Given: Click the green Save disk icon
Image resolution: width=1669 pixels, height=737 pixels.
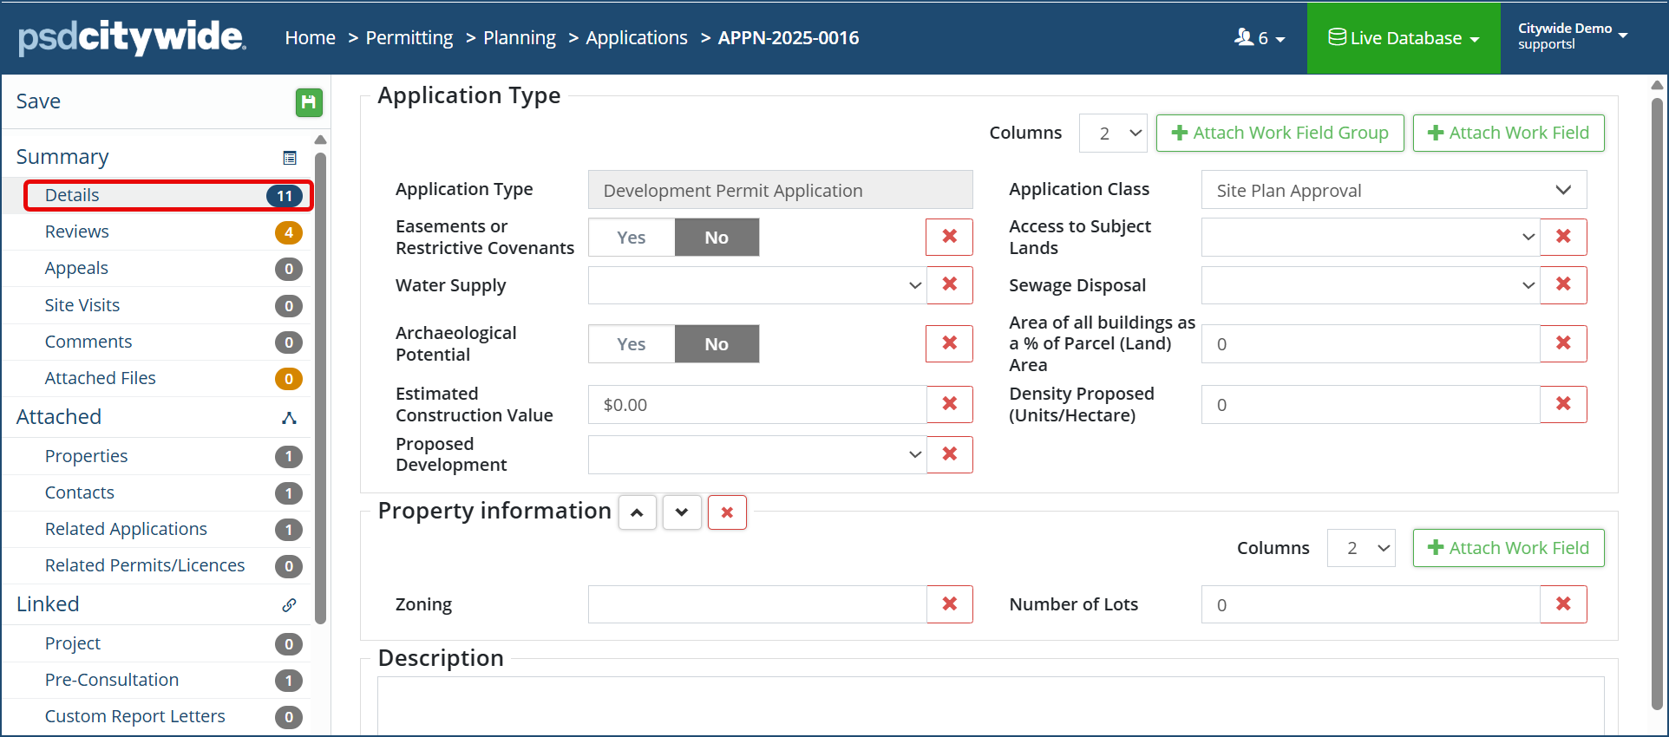Looking at the screenshot, I should point(308,102).
